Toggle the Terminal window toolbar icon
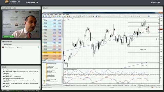The height and width of the screenshot is (92, 164). (x=55, y=16)
